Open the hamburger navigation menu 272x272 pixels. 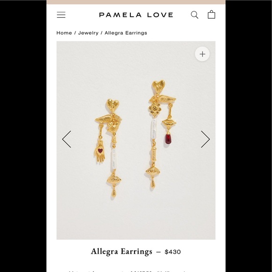[61, 15]
